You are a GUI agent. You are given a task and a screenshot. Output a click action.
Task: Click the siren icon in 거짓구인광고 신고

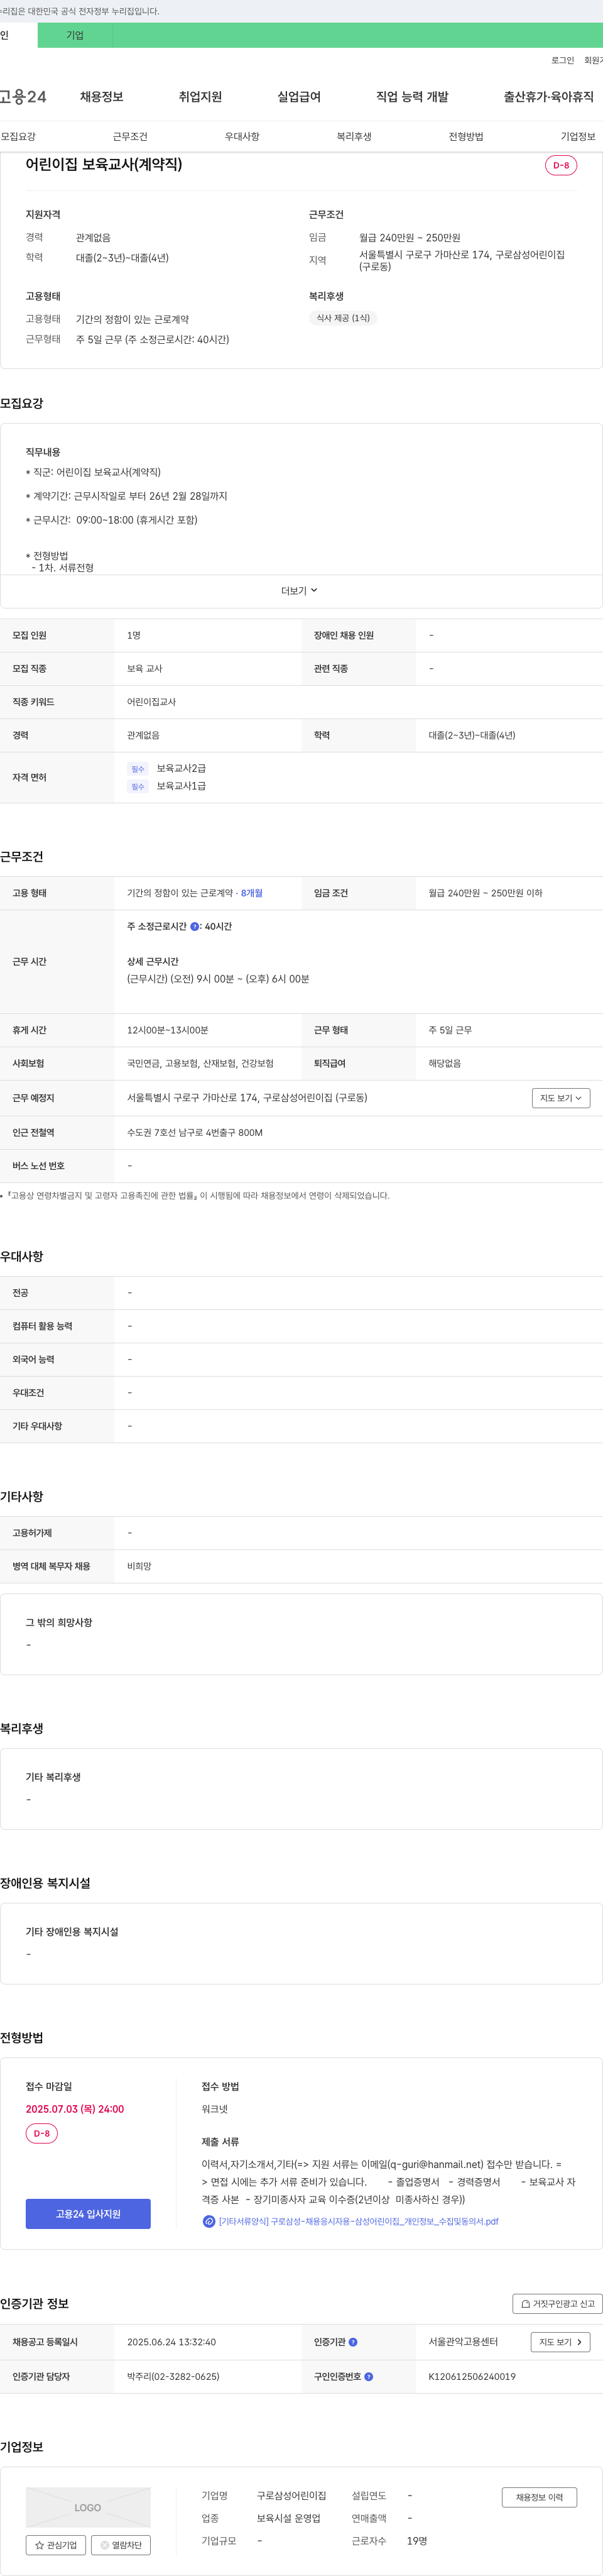(x=525, y=2303)
